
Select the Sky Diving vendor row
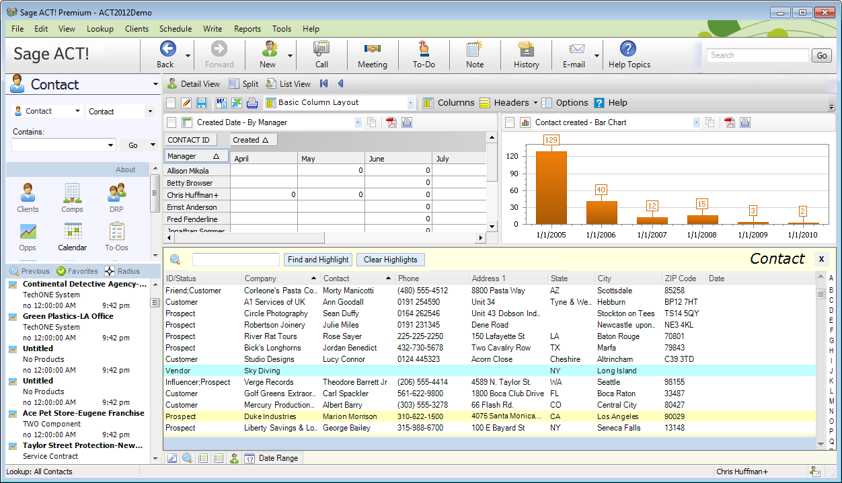[490, 371]
